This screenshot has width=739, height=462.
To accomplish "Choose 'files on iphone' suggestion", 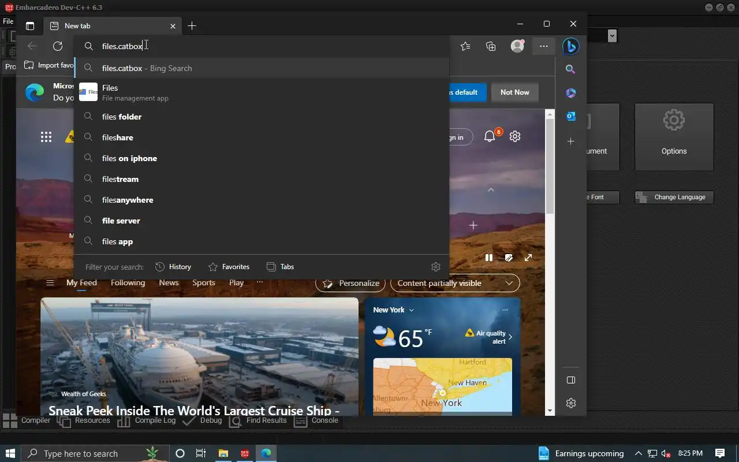I will (x=262, y=158).
